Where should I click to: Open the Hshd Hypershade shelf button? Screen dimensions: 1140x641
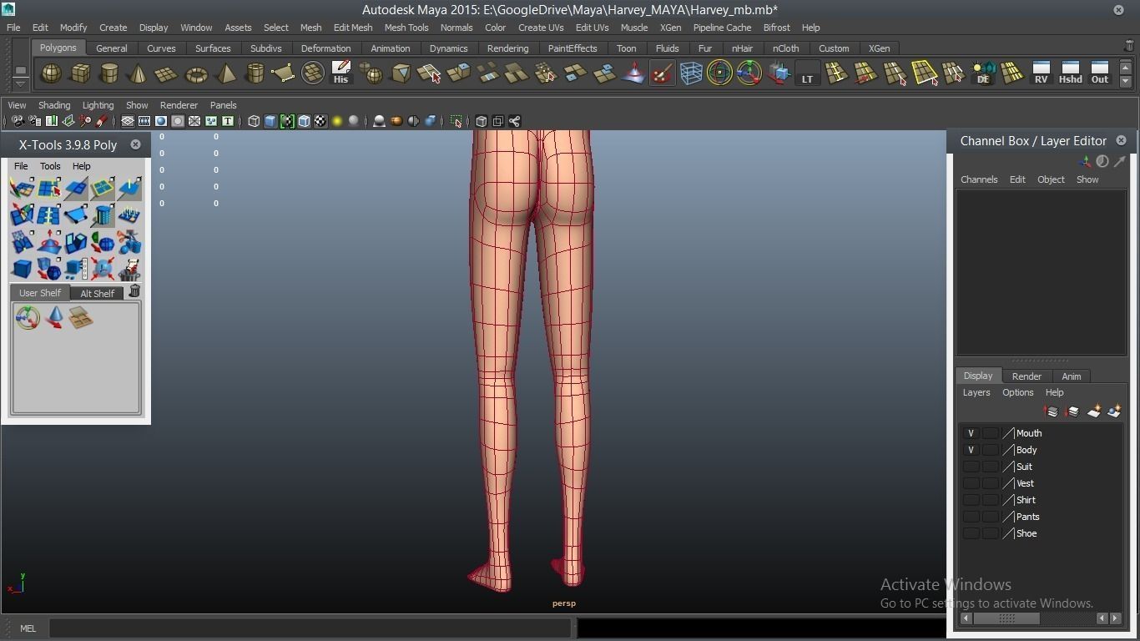tap(1070, 73)
